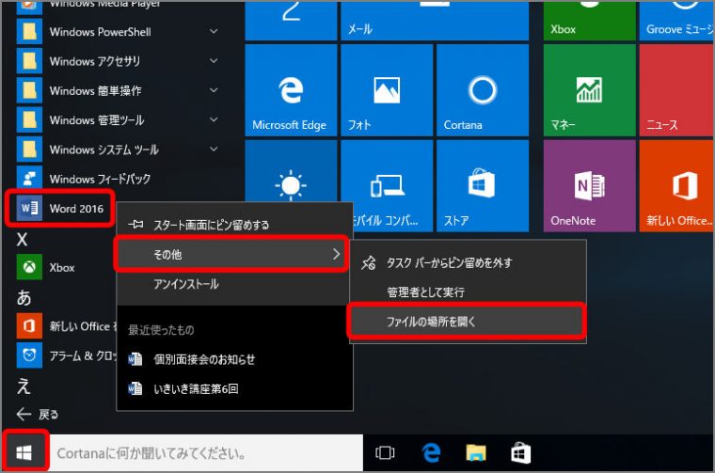Launch Edge from the taskbar
The width and height of the screenshot is (715, 473).
(431, 453)
